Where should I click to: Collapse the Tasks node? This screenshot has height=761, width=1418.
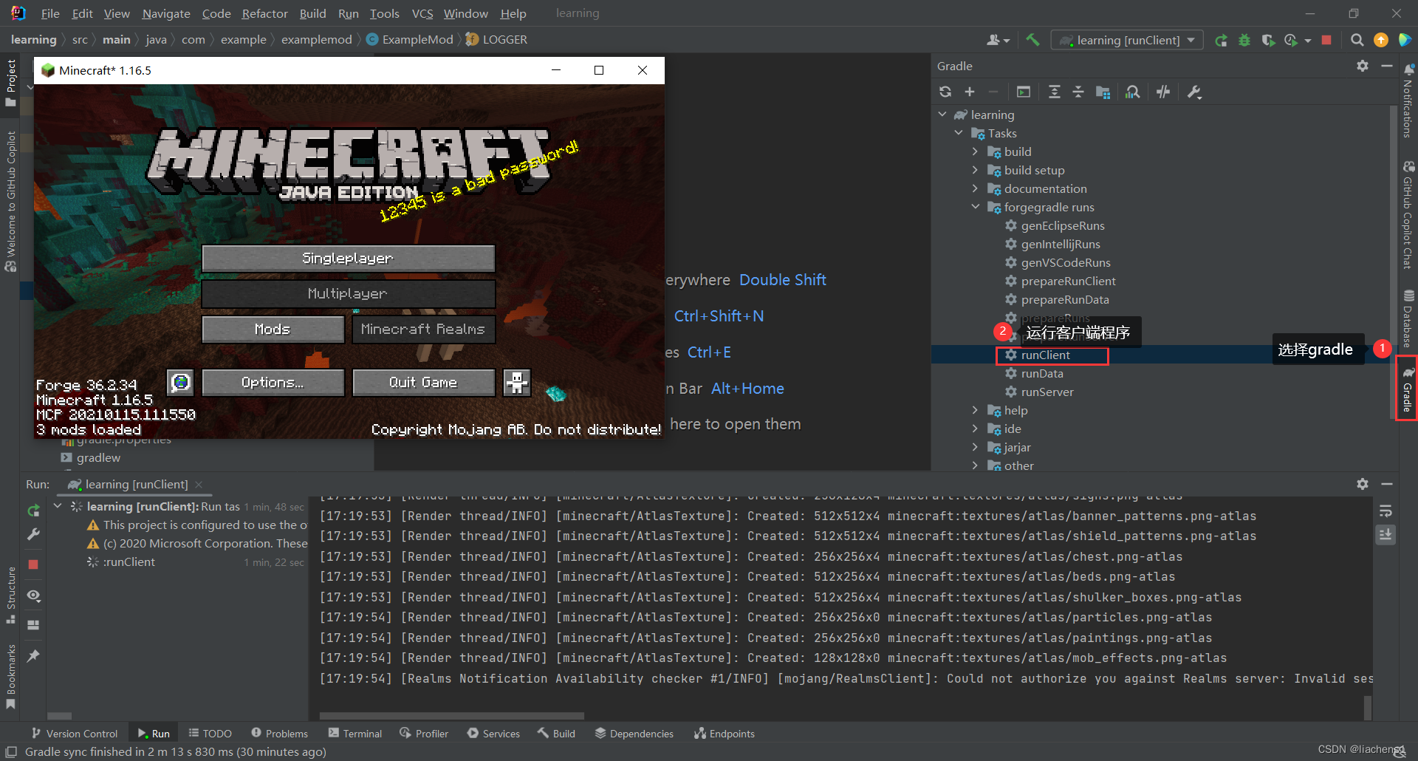click(959, 133)
